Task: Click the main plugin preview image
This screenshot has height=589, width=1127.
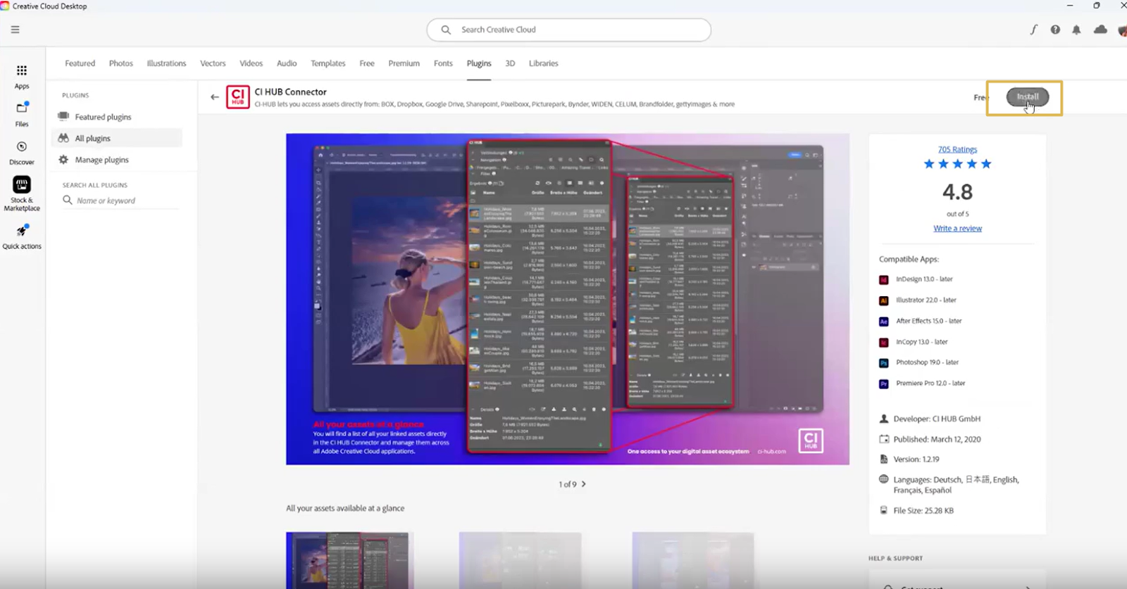Action: coord(568,299)
